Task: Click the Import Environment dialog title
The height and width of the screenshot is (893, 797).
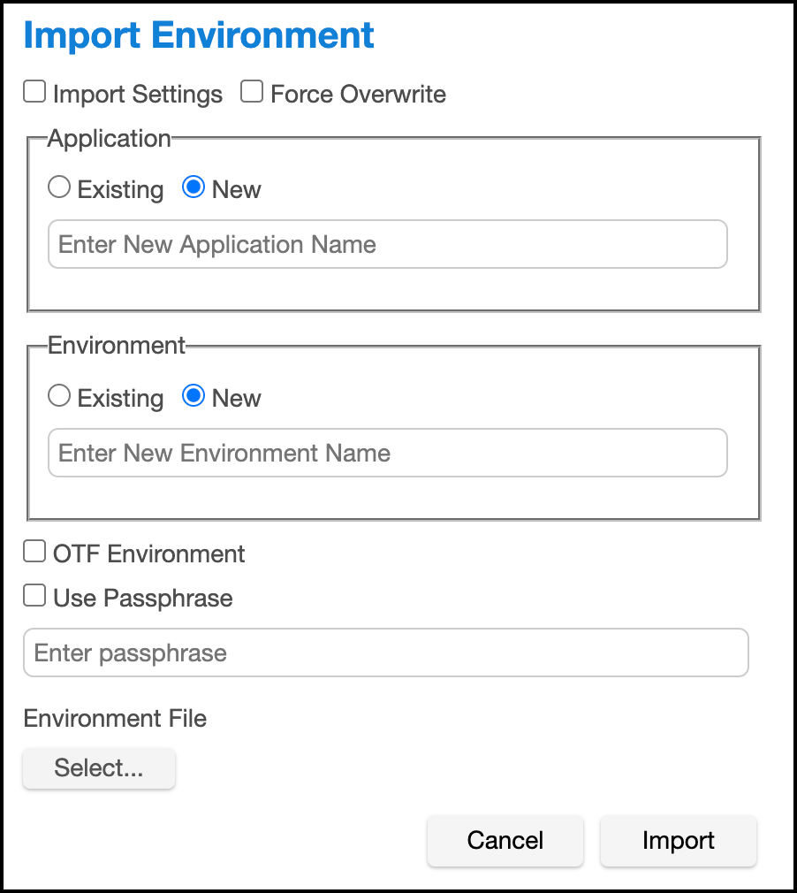Action: pos(199,35)
